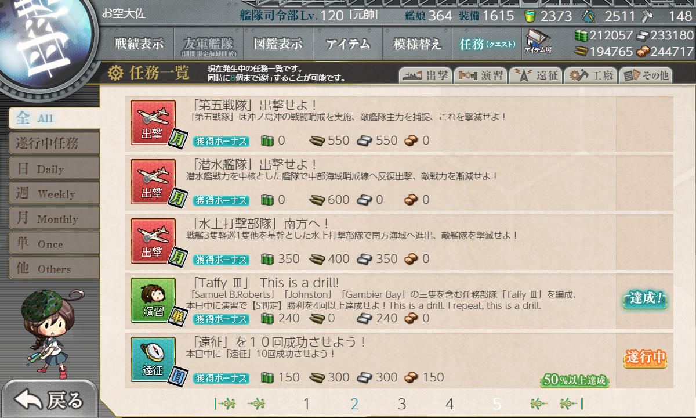Select the 「潜水艦隊」出撃せよ! sortie quest icon
The image size is (696, 418).
point(153,182)
